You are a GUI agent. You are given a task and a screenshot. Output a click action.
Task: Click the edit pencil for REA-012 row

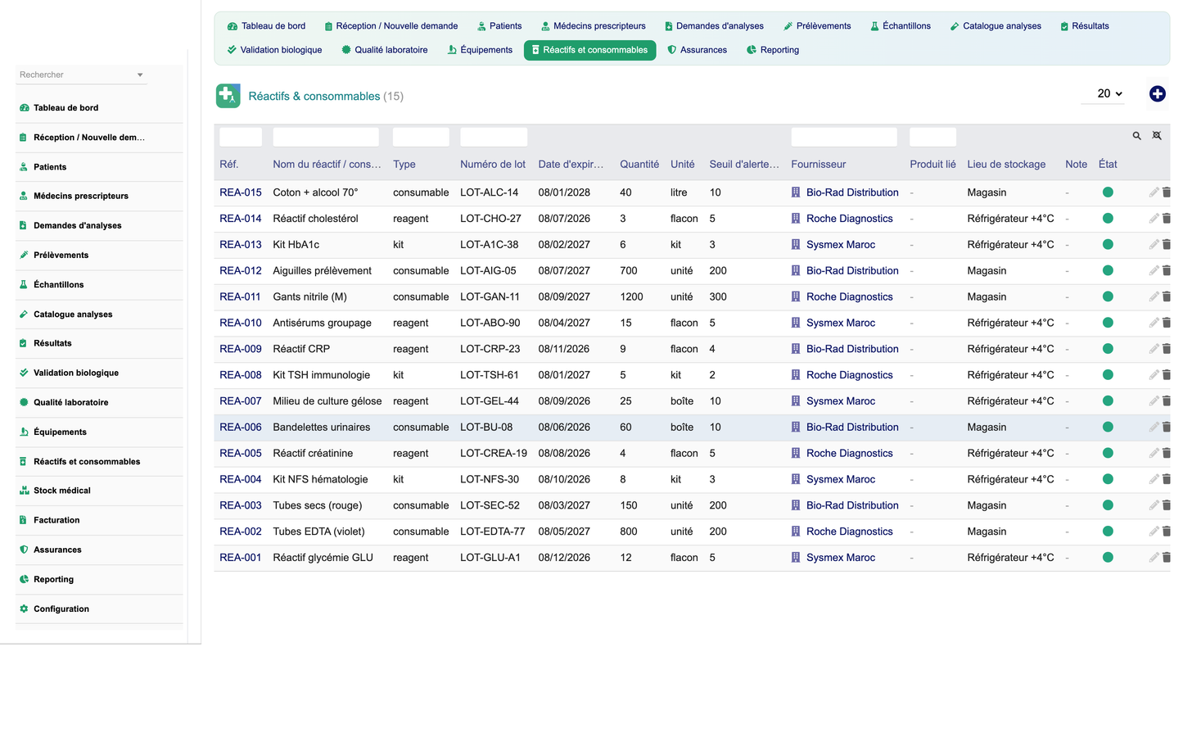1154,270
